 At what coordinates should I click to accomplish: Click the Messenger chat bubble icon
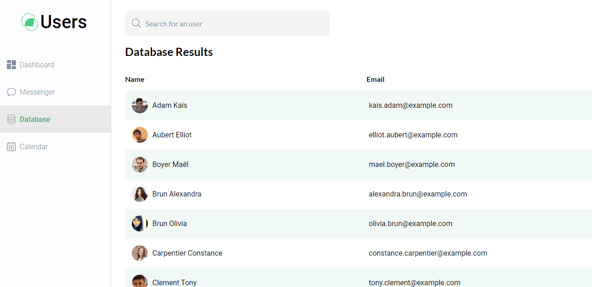(x=11, y=91)
